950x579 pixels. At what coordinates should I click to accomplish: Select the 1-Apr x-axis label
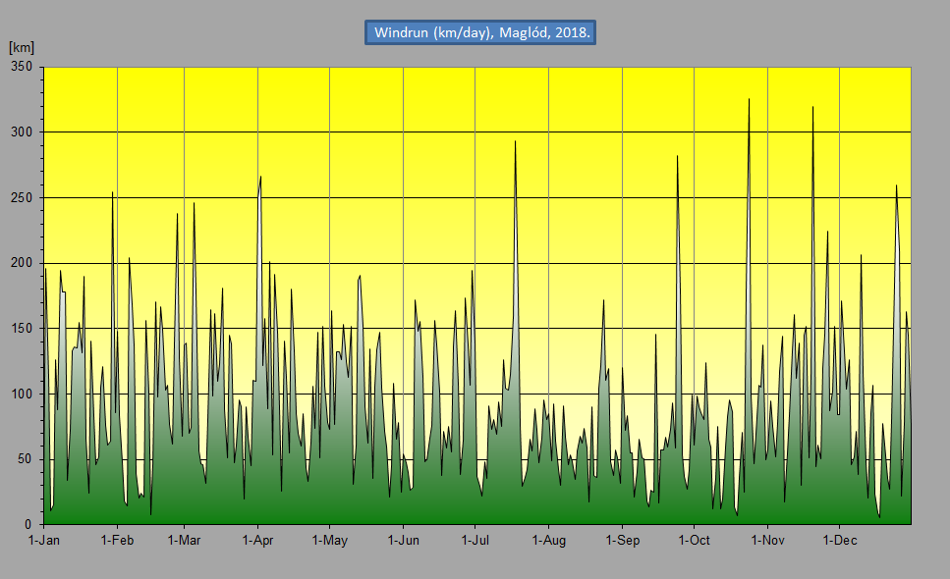[x=257, y=541]
